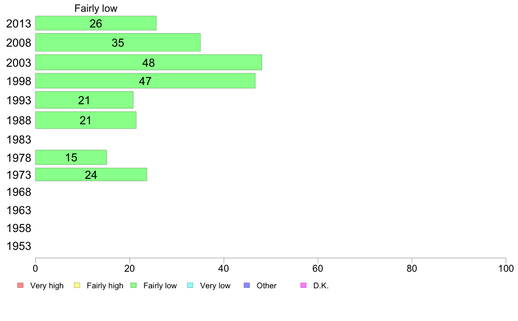518x321 pixels.
Task: Click the 1953 year axis label
Action: click(x=19, y=246)
